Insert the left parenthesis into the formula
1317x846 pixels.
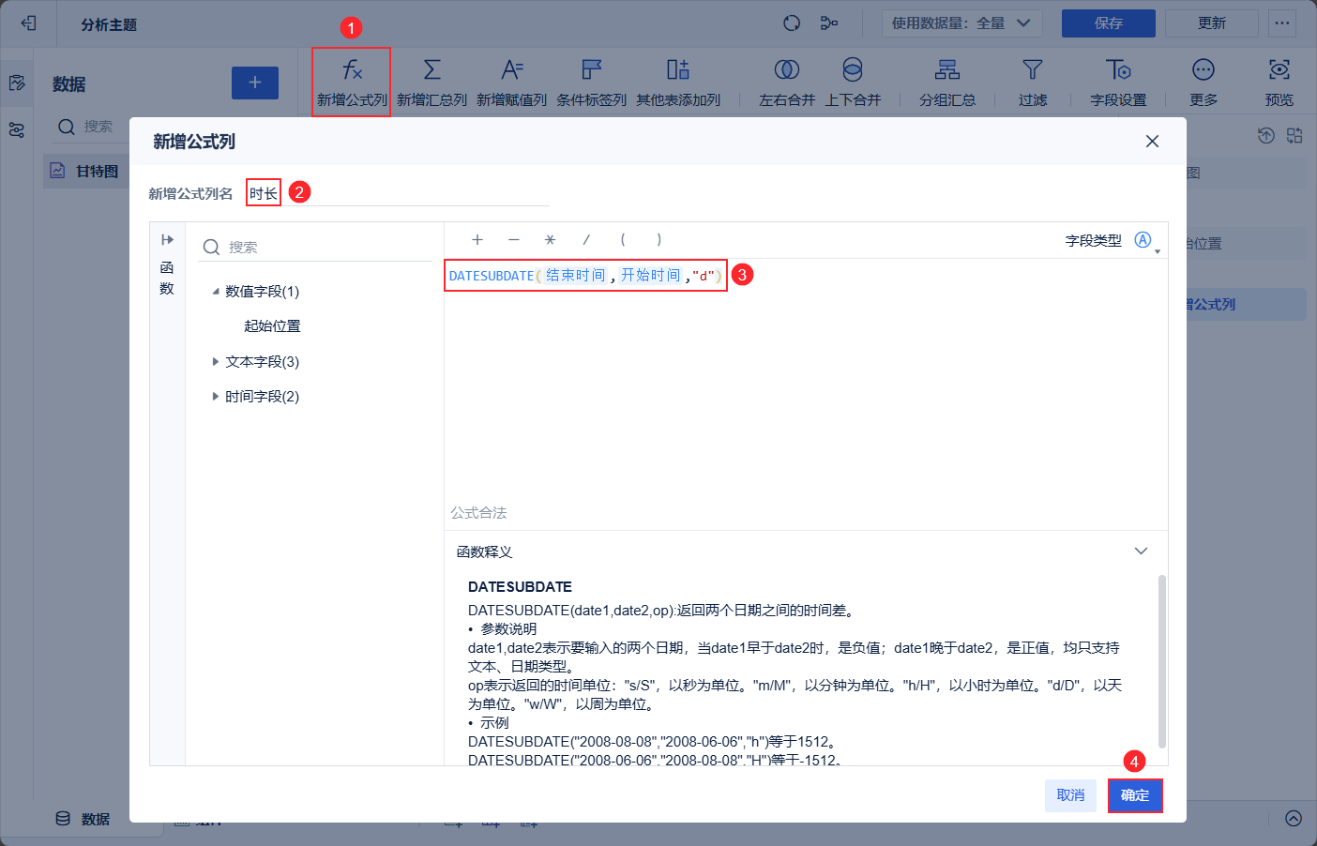pos(623,240)
